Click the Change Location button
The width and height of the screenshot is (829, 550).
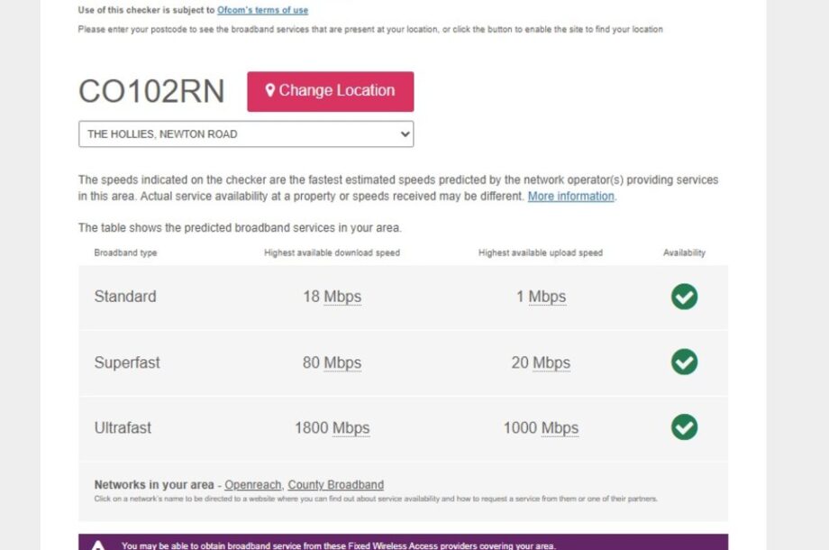[331, 91]
